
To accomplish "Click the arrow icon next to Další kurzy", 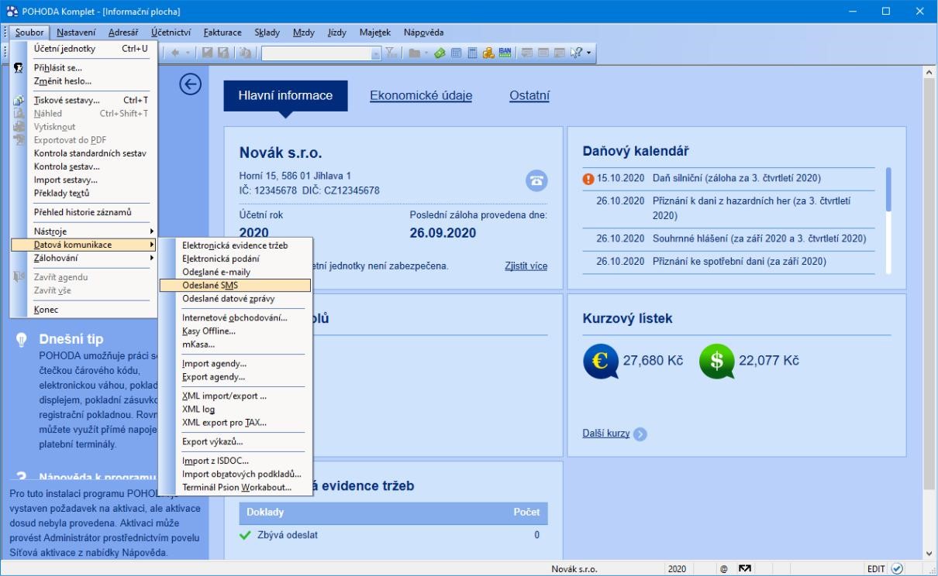I will [x=640, y=434].
